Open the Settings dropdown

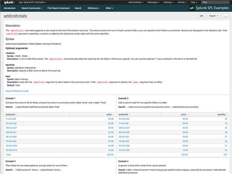[168, 2]
